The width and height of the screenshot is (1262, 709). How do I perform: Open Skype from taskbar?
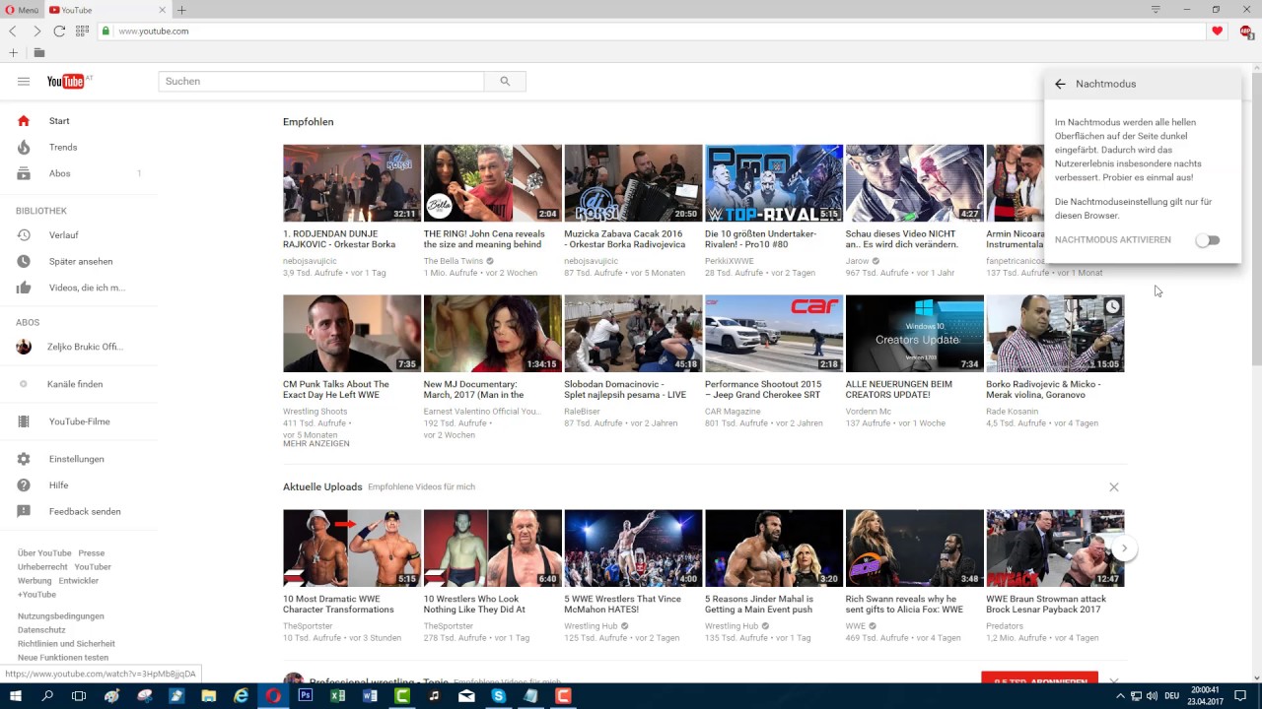click(x=499, y=696)
